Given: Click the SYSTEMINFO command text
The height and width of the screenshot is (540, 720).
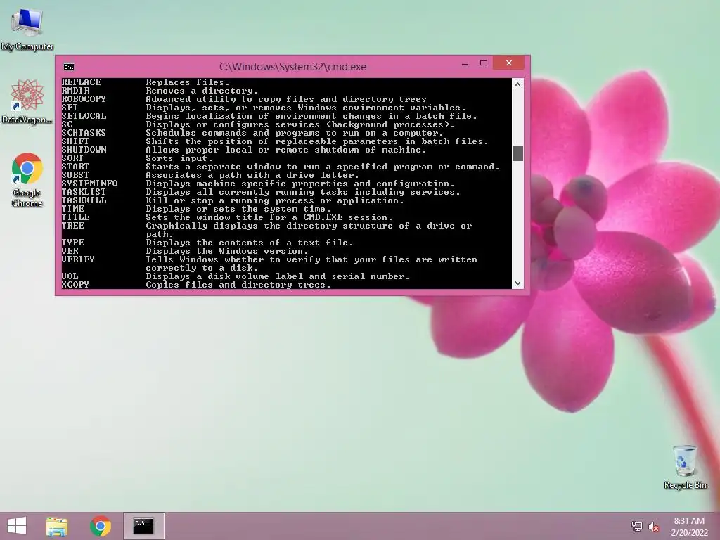Looking at the screenshot, I should point(89,184).
